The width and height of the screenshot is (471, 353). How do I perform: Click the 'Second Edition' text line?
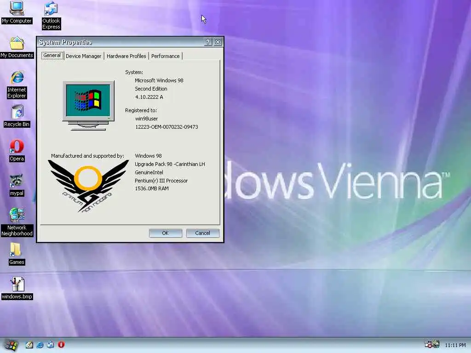151,89
